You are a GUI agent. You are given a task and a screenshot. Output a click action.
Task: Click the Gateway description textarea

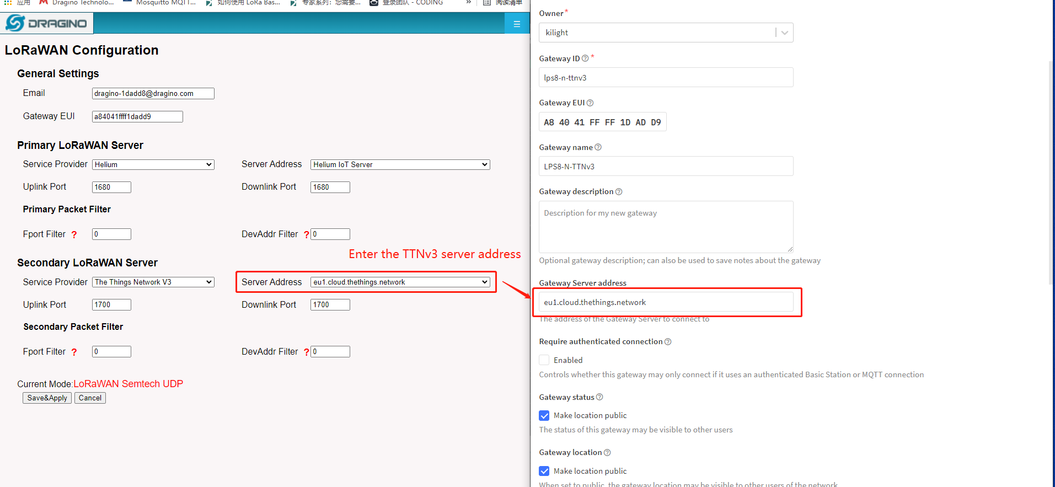[666, 227]
